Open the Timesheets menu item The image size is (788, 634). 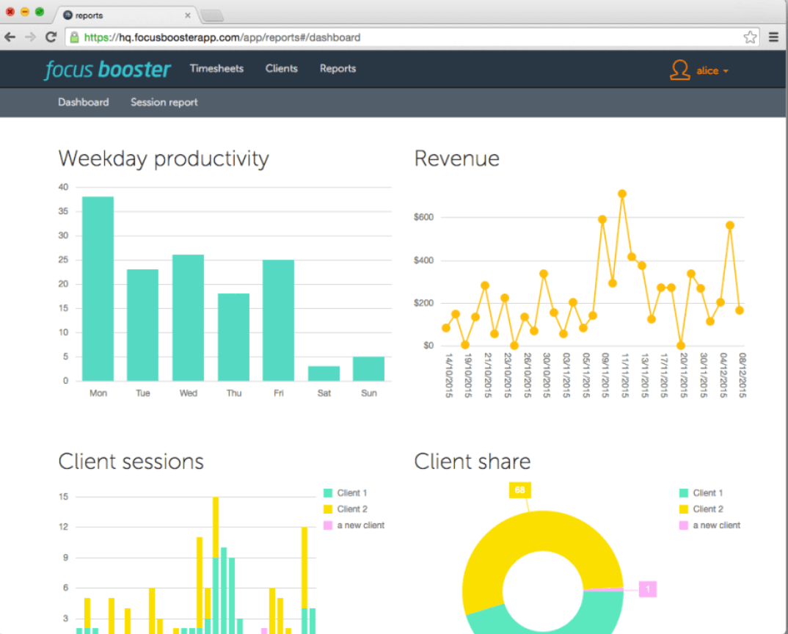[x=216, y=68]
